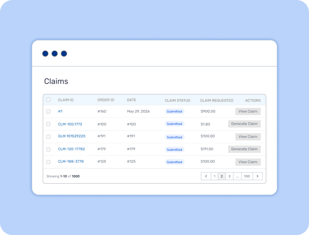The width and height of the screenshot is (309, 235).
Task: Click the Claims page heading
Action: [x=56, y=81]
